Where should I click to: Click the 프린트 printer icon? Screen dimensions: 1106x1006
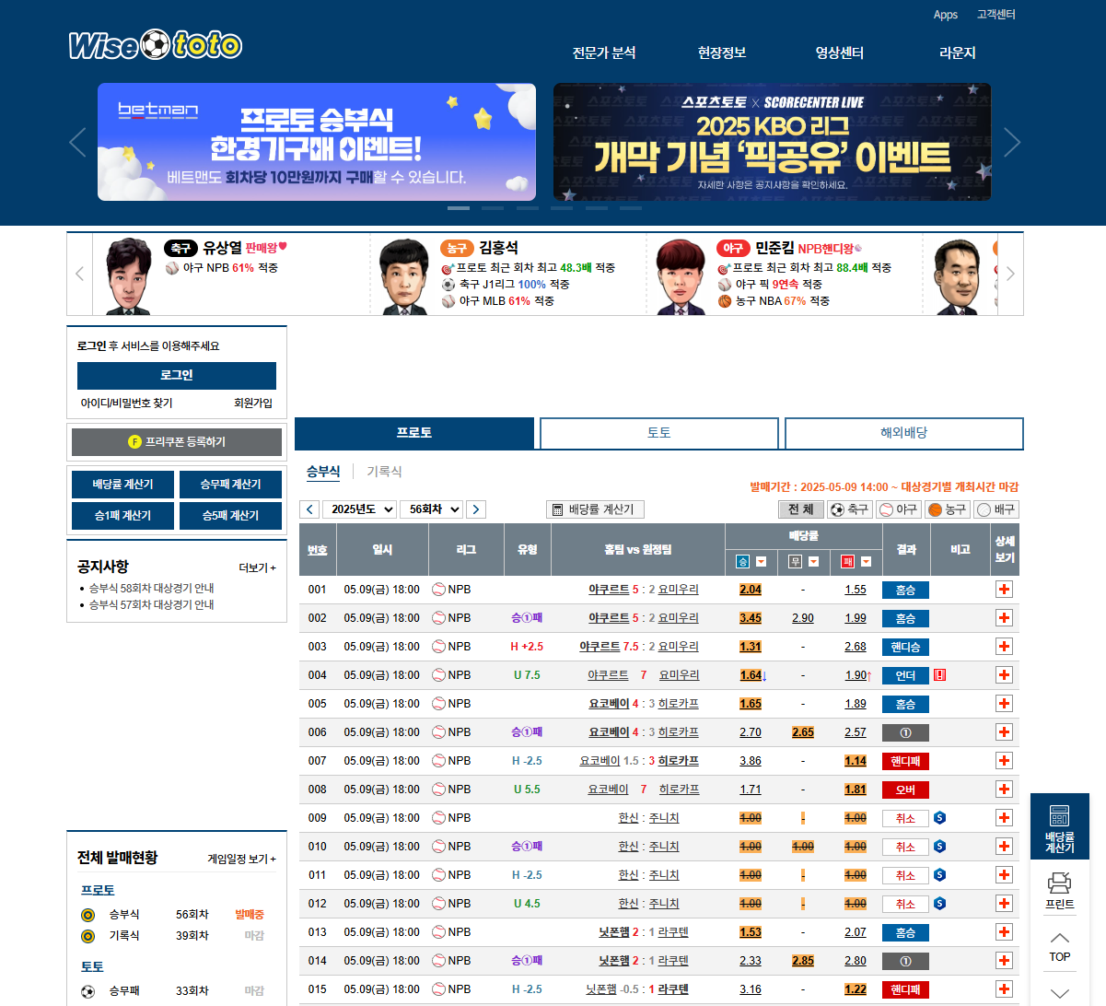pos(1060,890)
